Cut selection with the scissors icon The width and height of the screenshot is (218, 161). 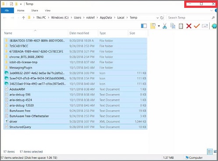point(164,26)
